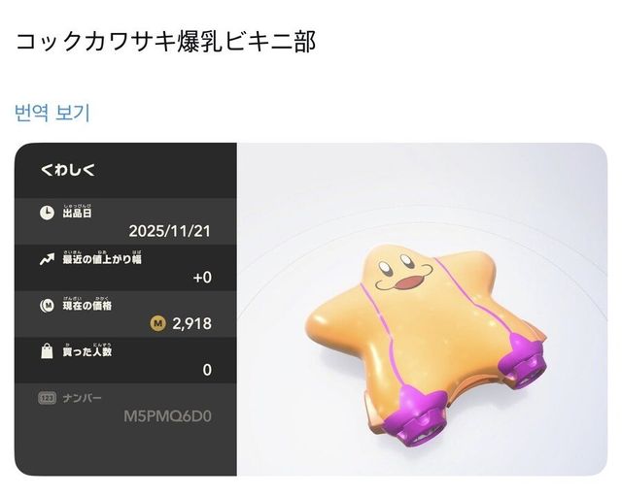
Task: Select the 現在の価格 price row
Action: tap(125, 314)
